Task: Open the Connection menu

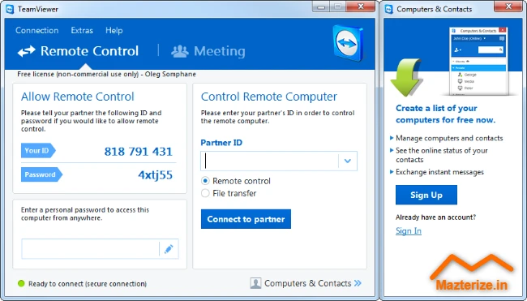Action: click(37, 30)
